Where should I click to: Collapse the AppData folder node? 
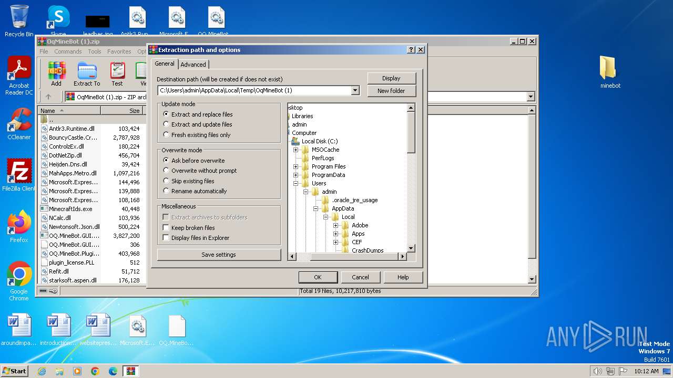315,208
